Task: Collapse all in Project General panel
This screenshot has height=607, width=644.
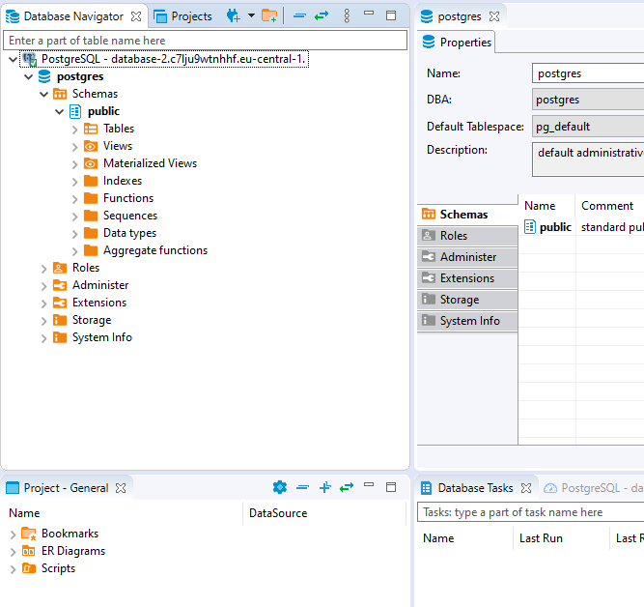Action: pos(303,487)
